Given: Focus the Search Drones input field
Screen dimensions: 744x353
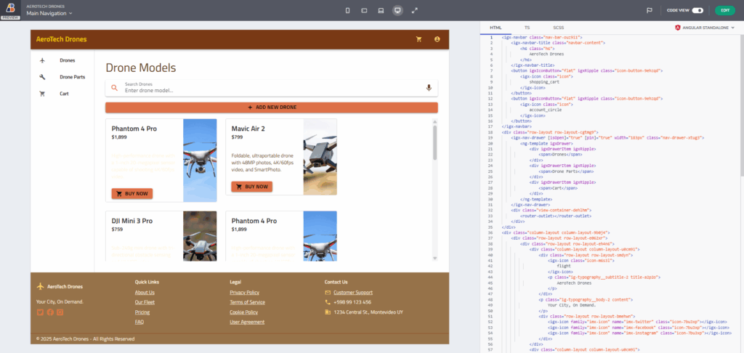Looking at the screenshot, I should [272, 88].
